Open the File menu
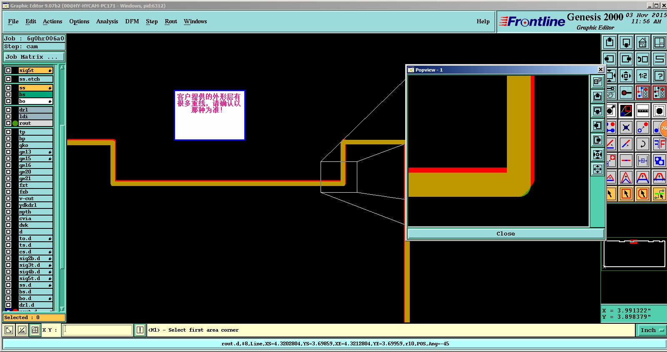Viewport: 667px width, 352px height. pyautogui.click(x=13, y=21)
